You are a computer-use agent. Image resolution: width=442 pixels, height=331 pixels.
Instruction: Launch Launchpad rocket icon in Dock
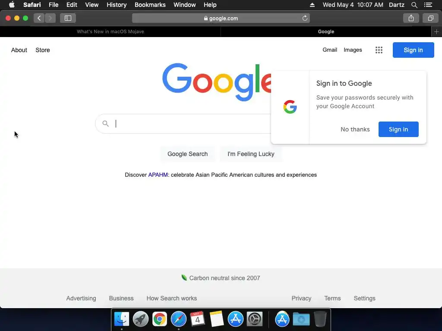[x=140, y=319]
